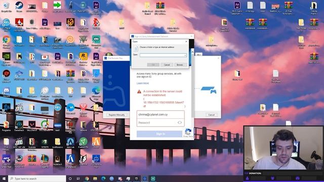Open Task View from the taskbar
324x182 pixels.
[x=78, y=178]
